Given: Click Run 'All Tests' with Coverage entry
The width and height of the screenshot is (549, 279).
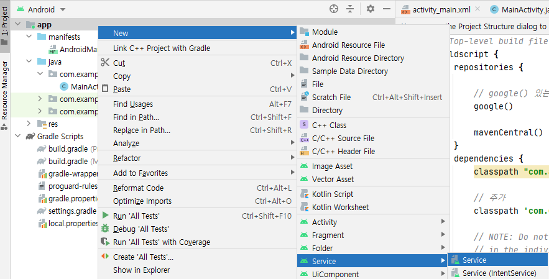Looking at the screenshot, I should 198,242.
